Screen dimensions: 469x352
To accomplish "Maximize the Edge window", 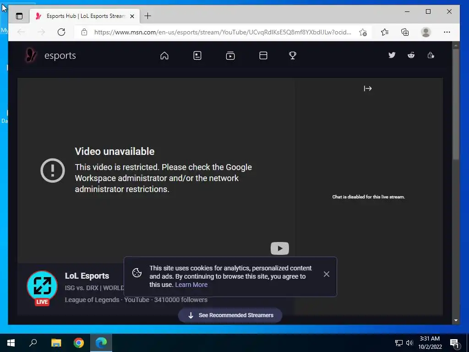I will 428,11.
